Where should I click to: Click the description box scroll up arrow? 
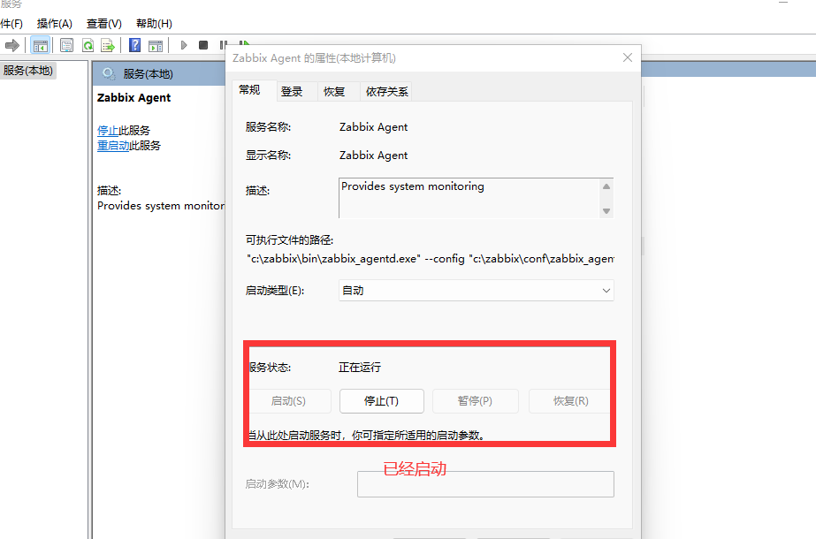606,186
